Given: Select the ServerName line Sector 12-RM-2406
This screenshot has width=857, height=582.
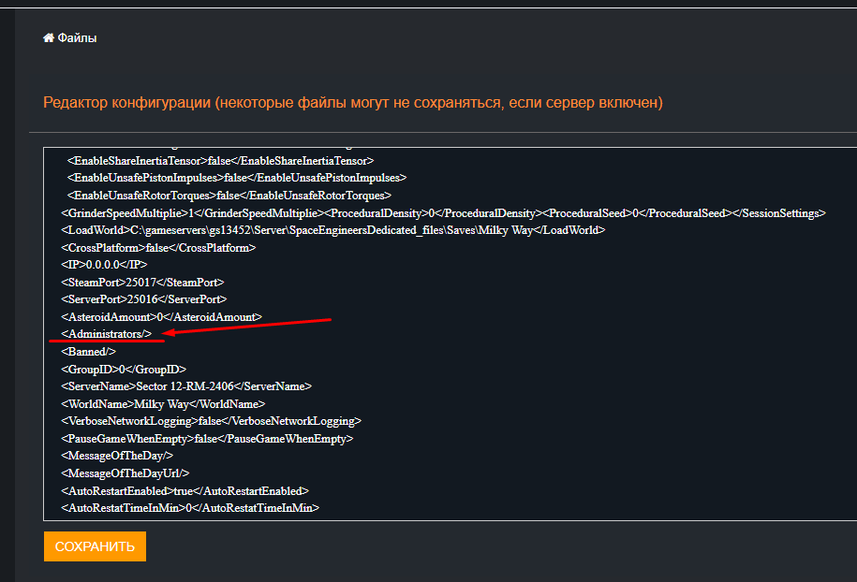Looking at the screenshot, I should [x=185, y=386].
